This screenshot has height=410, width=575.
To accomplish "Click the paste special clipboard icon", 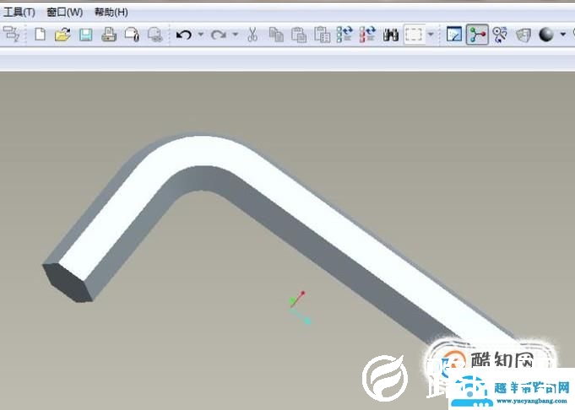I will click(x=323, y=35).
